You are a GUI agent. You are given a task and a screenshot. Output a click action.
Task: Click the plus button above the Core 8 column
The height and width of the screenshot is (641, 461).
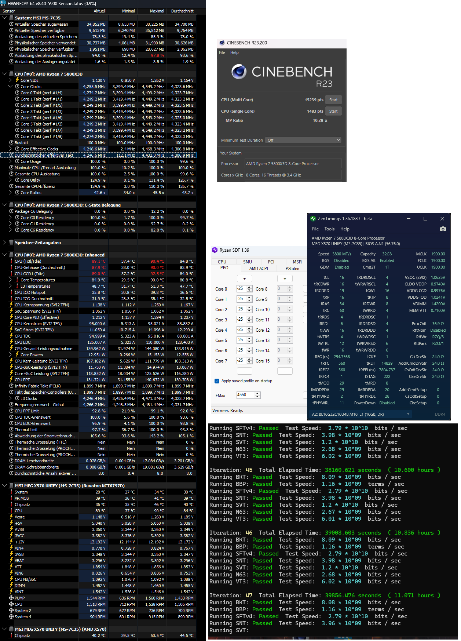click(x=285, y=278)
